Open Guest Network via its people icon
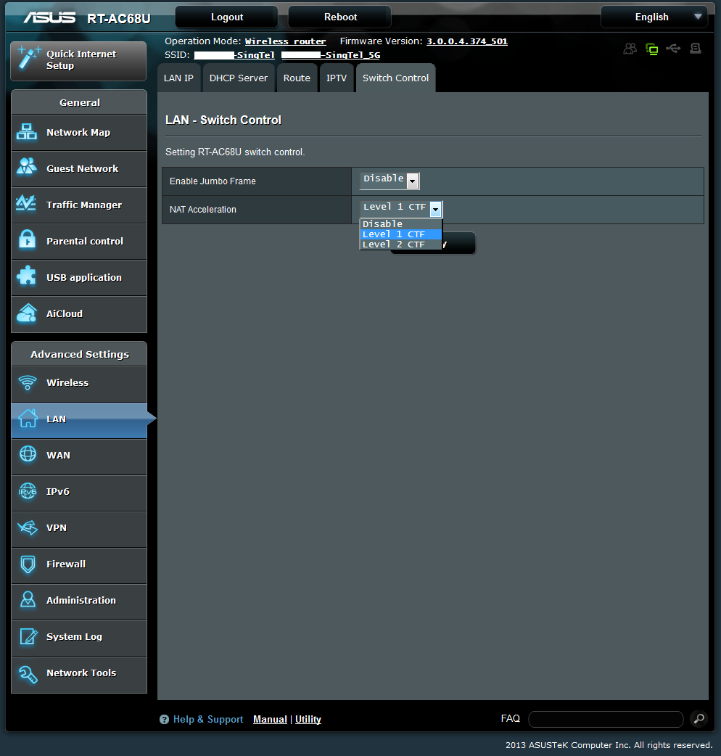 [x=27, y=168]
